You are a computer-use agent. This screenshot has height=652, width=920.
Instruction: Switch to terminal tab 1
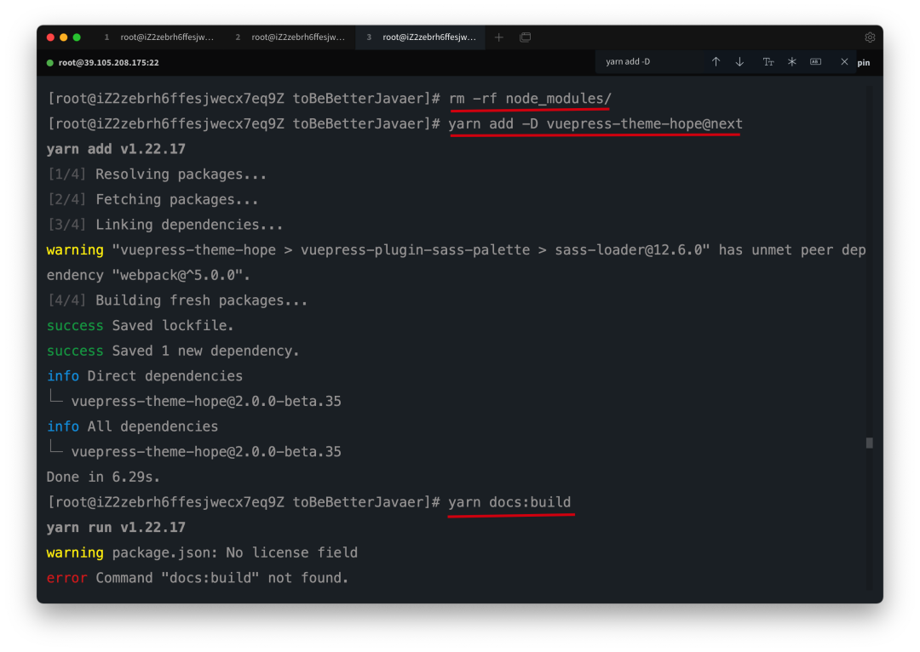[x=159, y=37]
